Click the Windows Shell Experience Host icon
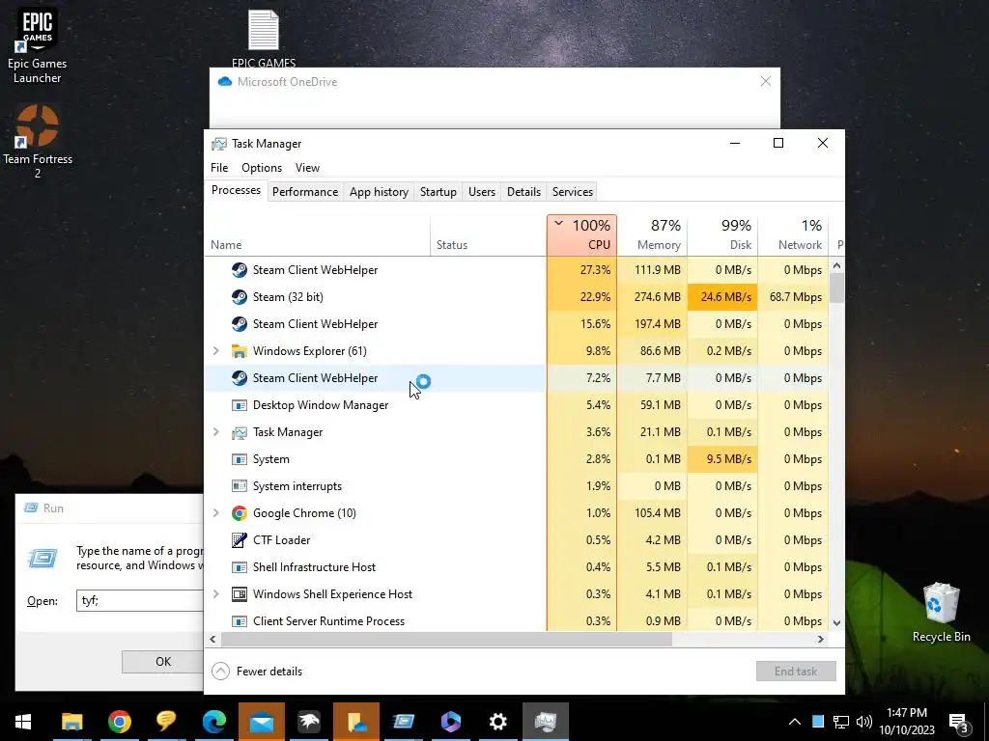989x741 pixels. 240,594
